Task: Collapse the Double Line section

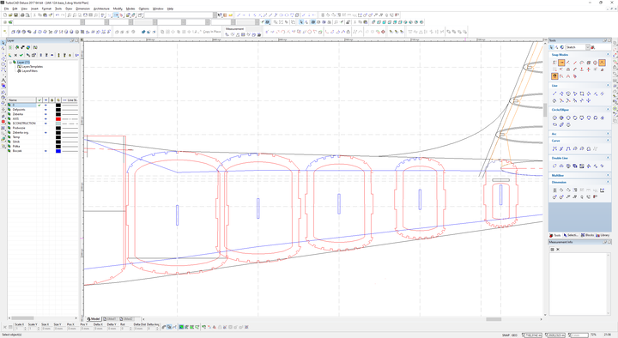Action: pyautogui.click(x=608, y=158)
